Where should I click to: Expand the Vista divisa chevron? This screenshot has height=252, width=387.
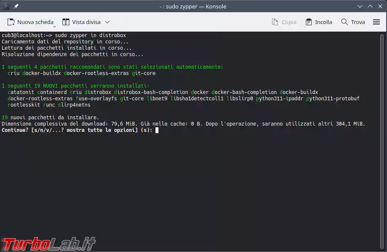pyautogui.click(x=107, y=22)
